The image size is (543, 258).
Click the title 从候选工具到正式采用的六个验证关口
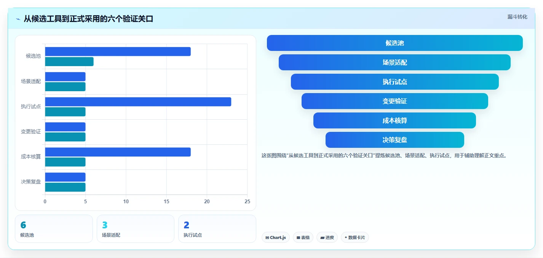(x=88, y=19)
